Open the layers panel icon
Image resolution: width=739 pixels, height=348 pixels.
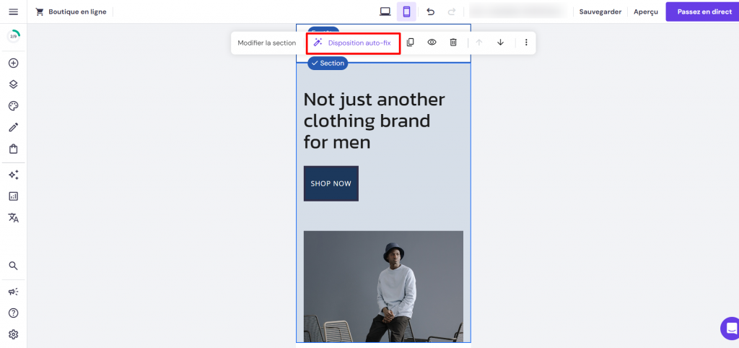pyautogui.click(x=13, y=84)
